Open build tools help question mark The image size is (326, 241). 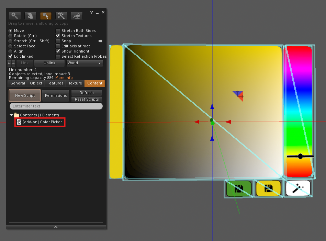click(91, 12)
